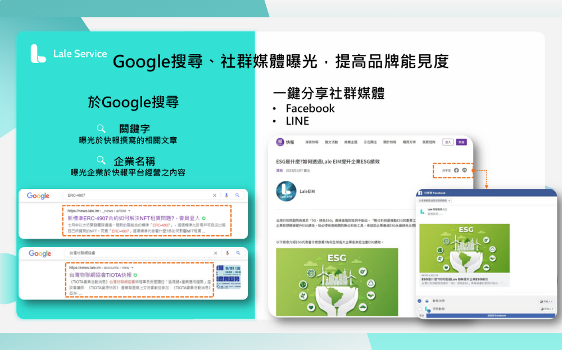Image resolution: width=562 pixels, height=350 pixels.
Task: Click the green circle icon beside ERC-4907 result title
Action: 203,218
